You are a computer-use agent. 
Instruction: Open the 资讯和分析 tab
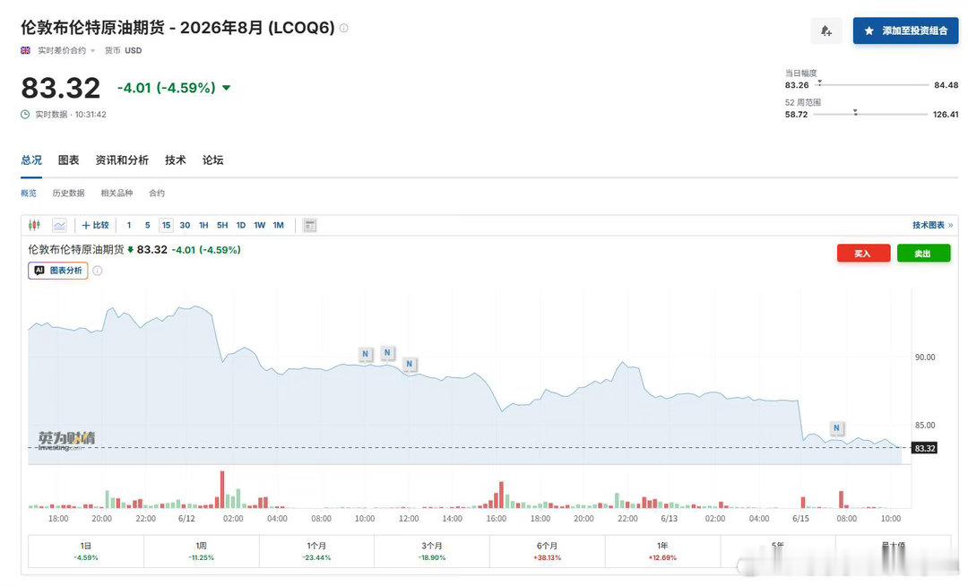122,160
